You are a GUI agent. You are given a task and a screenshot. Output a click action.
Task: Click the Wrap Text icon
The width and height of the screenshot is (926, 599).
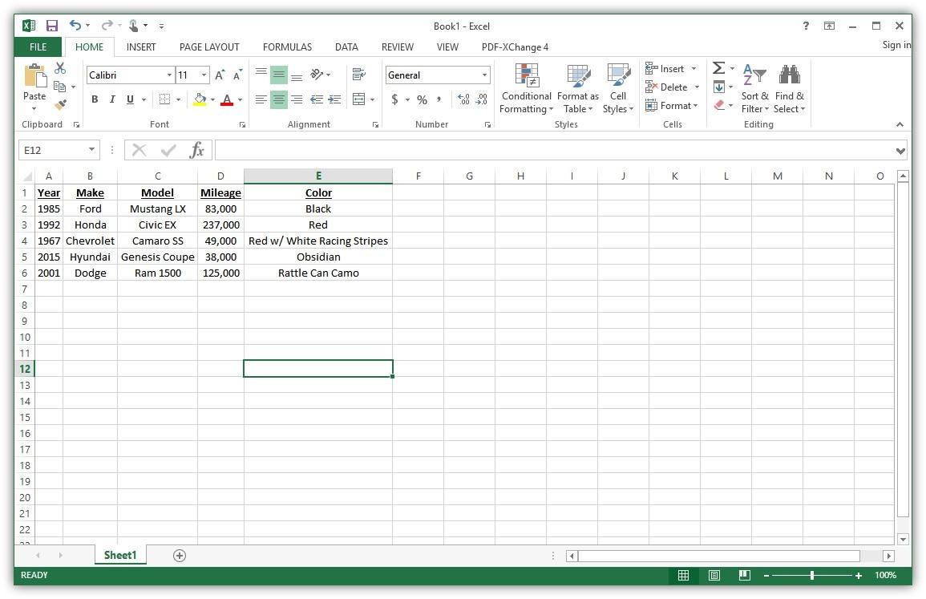click(x=358, y=75)
